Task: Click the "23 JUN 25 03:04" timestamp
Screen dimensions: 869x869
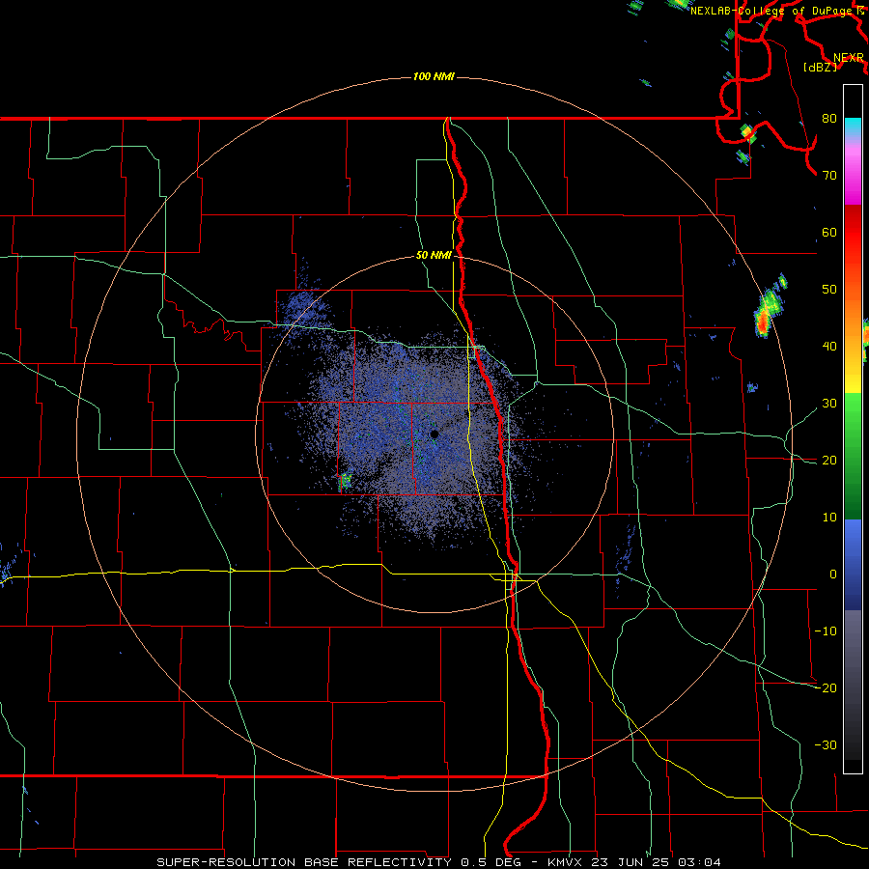Action: click(657, 862)
